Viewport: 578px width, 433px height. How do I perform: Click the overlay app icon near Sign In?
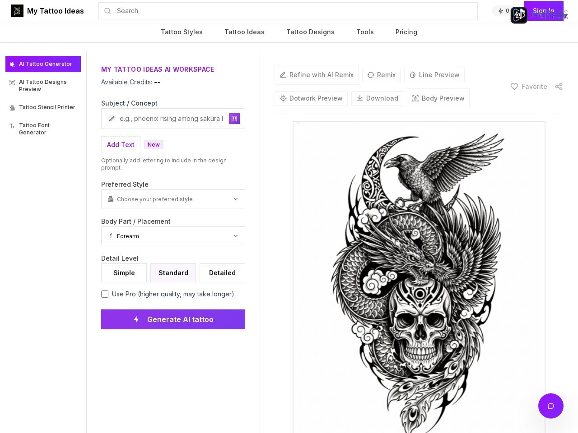pos(519,15)
